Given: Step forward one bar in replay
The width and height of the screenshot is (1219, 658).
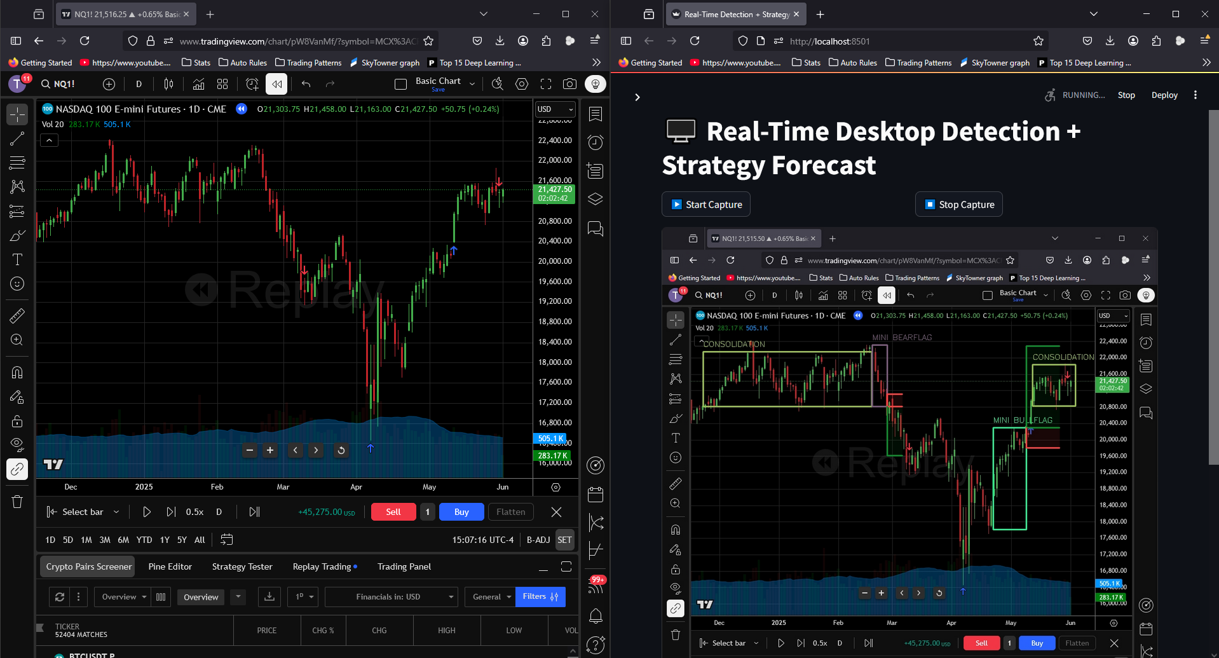Looking at the screenshot, I should (171, 512).
